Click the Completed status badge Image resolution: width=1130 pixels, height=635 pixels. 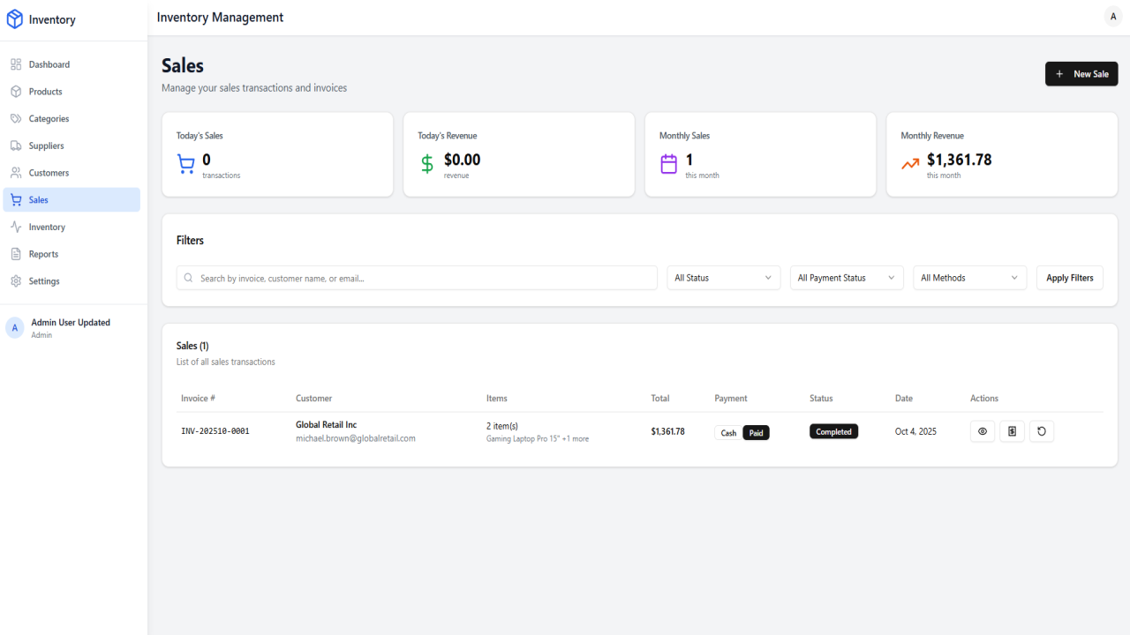pyautogui.click(x=833, y=431)
